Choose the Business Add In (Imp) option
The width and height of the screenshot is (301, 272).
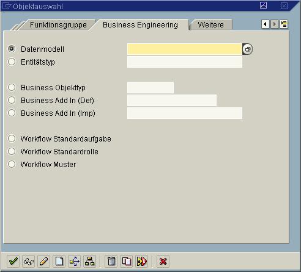coord(12,113)
